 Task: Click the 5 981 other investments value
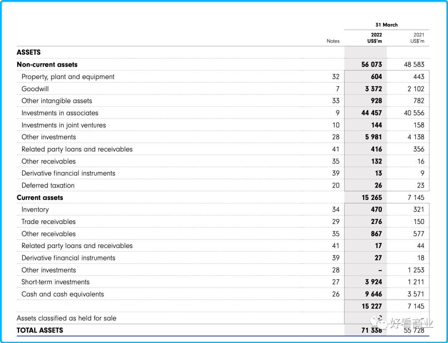click(x=373, y=137)
